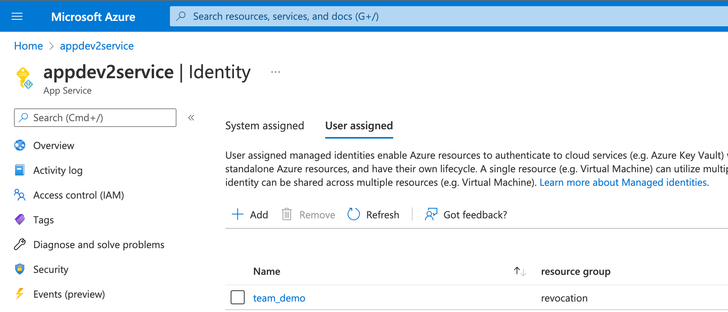Image resolution: width=728 pixels, height=312 pixels.
Task: Open the hamburger portal menu
Action: point(17,16)
